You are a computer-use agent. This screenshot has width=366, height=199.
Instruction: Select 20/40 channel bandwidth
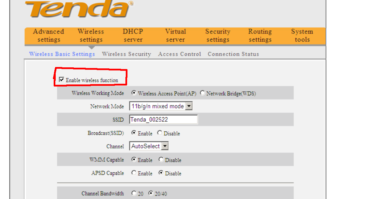point(151,193)
